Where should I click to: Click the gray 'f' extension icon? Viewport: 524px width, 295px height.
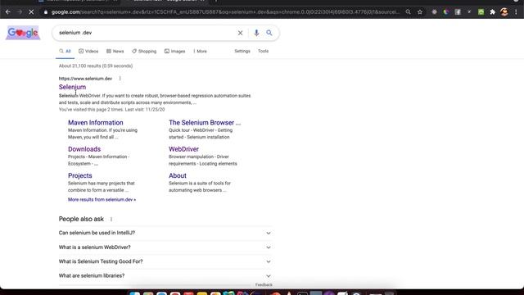coord(458,12)
